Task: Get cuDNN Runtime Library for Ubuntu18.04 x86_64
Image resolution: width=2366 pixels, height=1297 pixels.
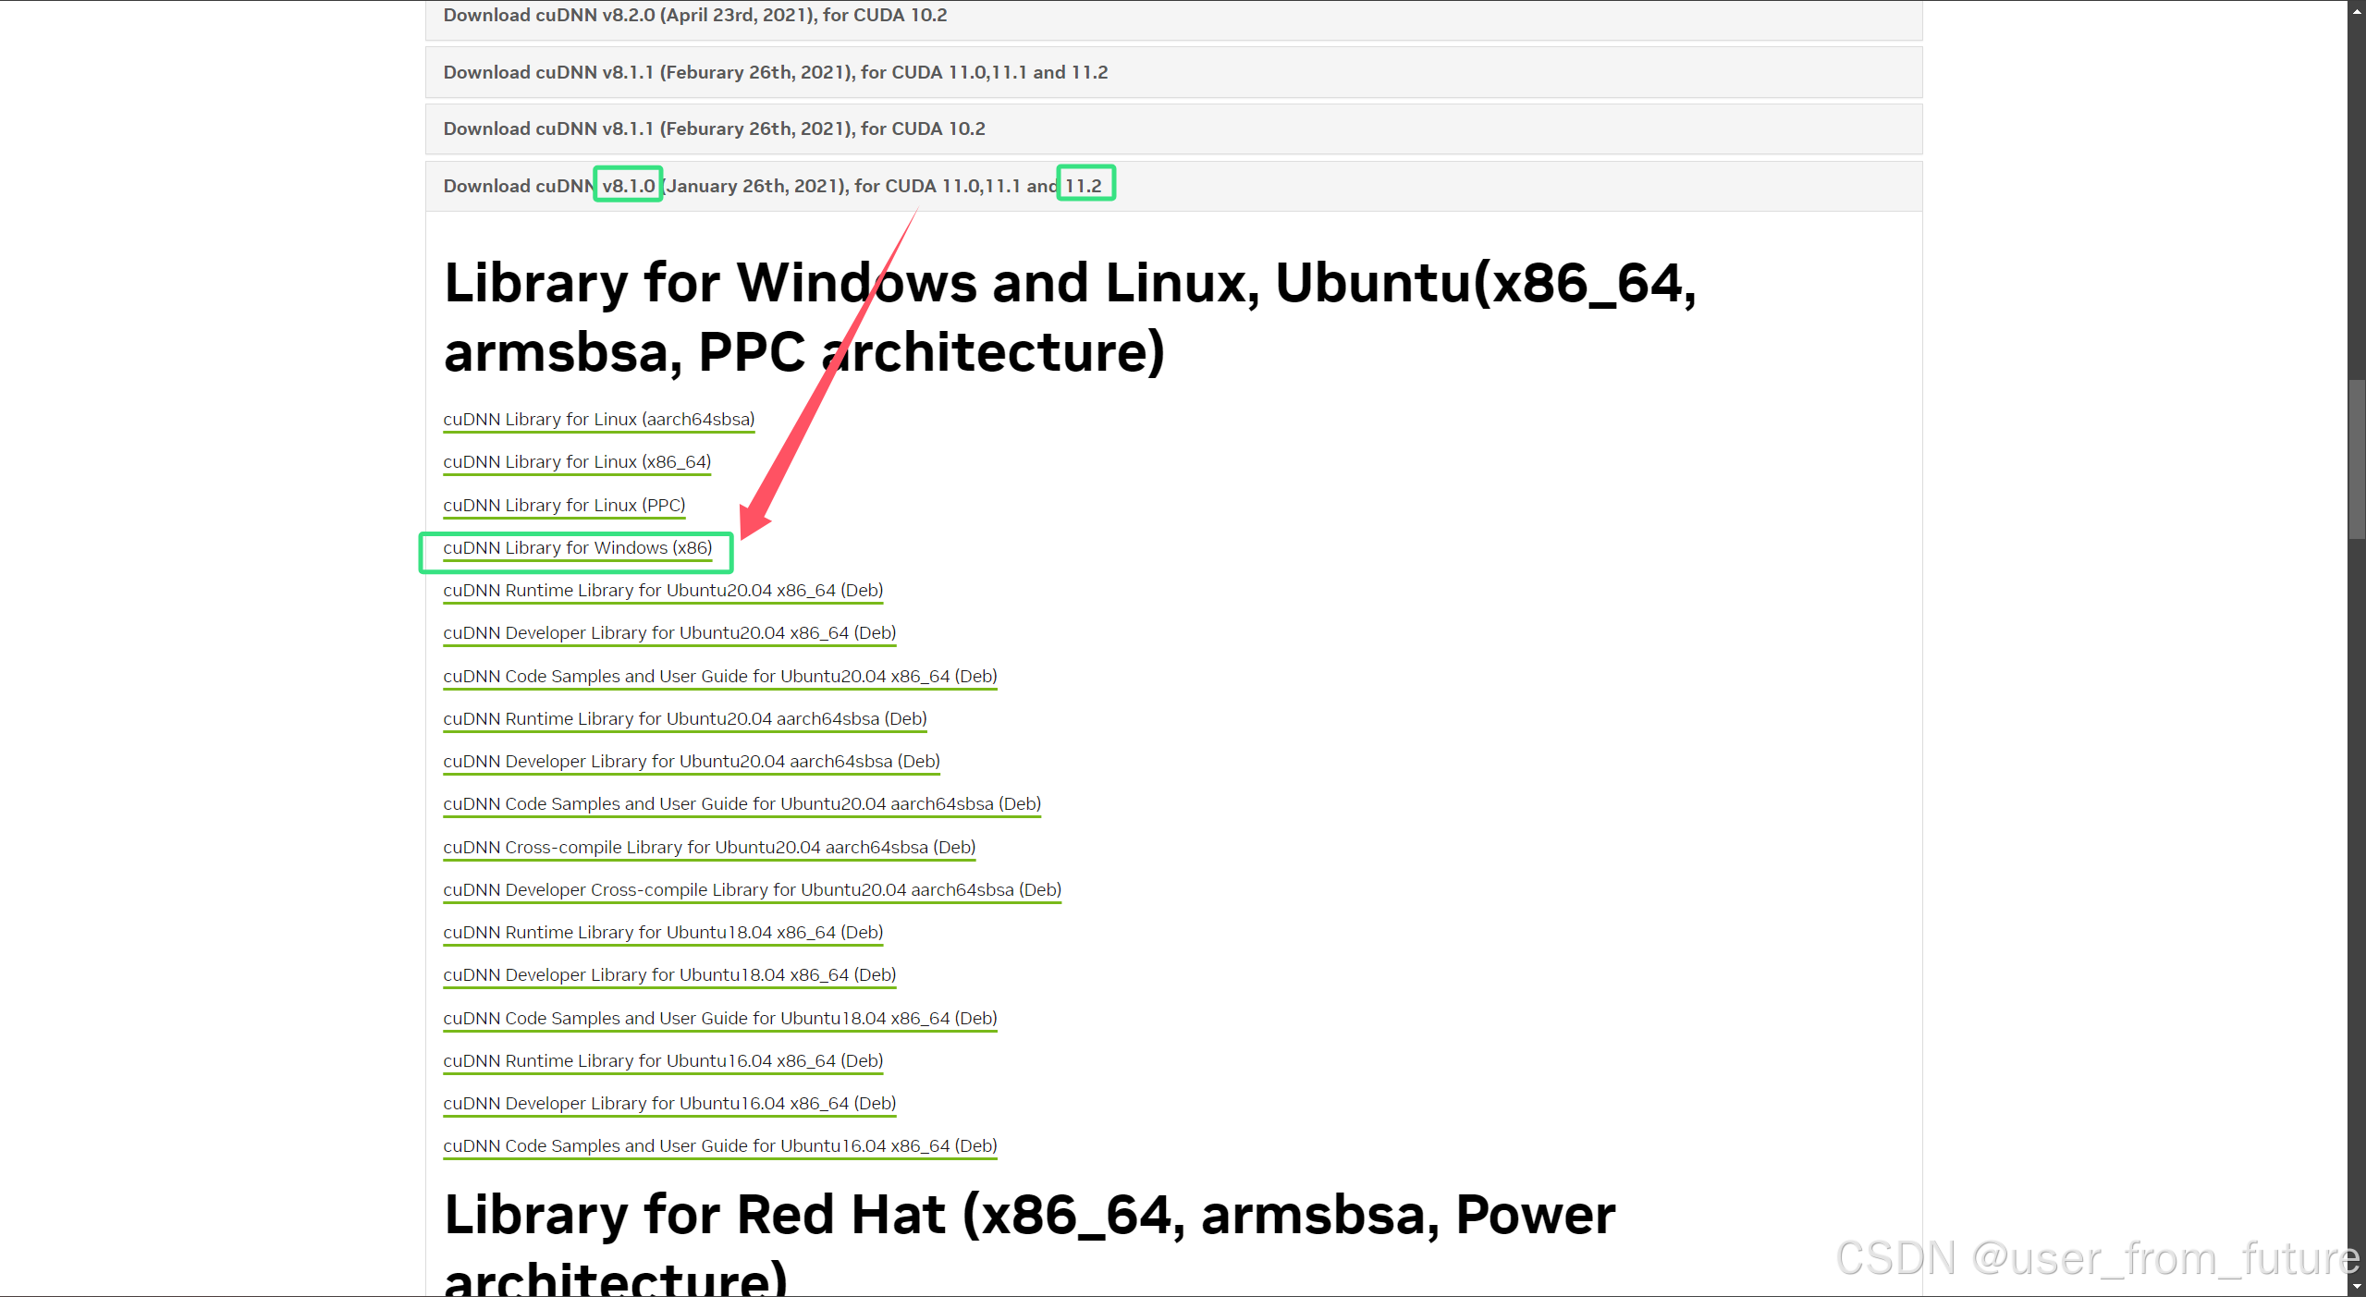Action: click(663, 933)
